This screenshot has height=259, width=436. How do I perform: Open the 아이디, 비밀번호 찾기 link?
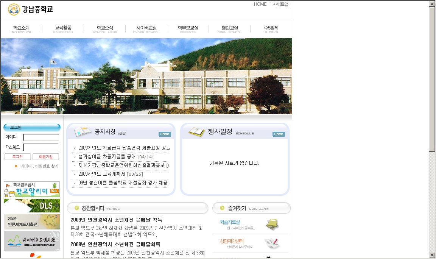click(39, 166)
